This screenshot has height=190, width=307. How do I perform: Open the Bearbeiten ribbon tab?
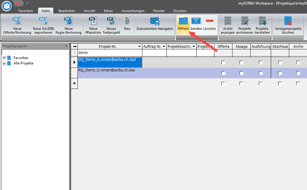click(x=67, y=11)
